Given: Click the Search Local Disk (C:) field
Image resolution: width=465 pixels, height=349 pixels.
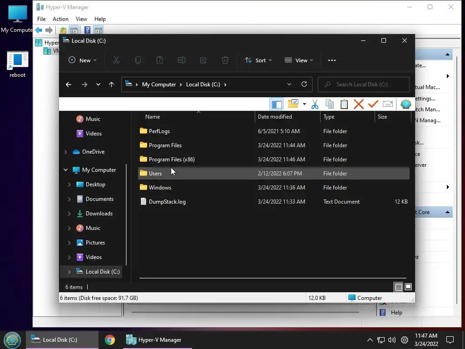Looking at the screenshot, I should tap(364, 85).
